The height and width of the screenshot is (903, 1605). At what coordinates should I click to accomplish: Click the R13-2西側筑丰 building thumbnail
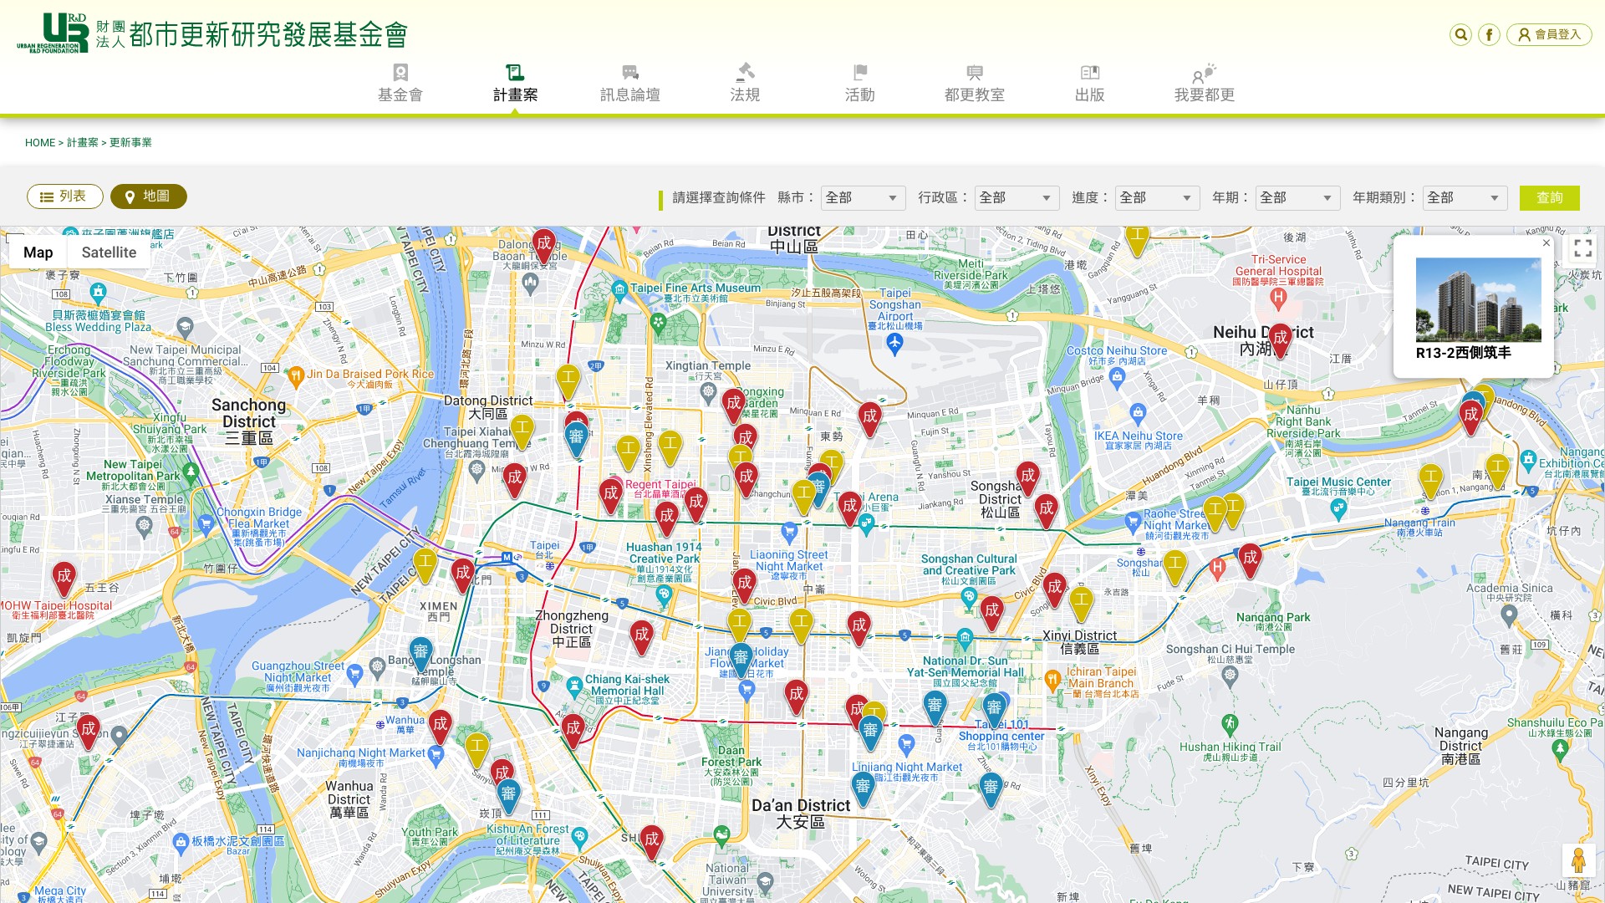(1478, 299)
